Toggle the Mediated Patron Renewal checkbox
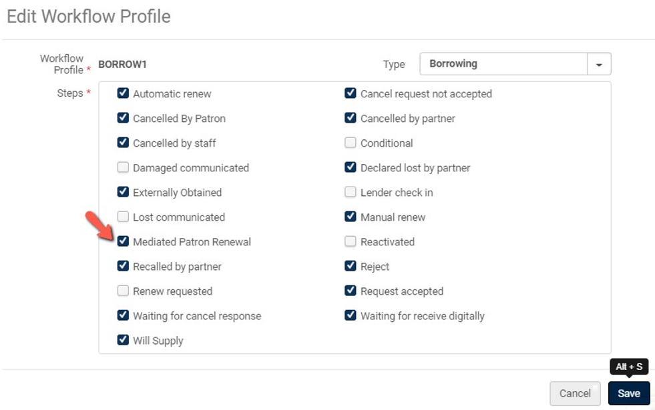This screenshot has height=410, width=655. click(123, 241)
